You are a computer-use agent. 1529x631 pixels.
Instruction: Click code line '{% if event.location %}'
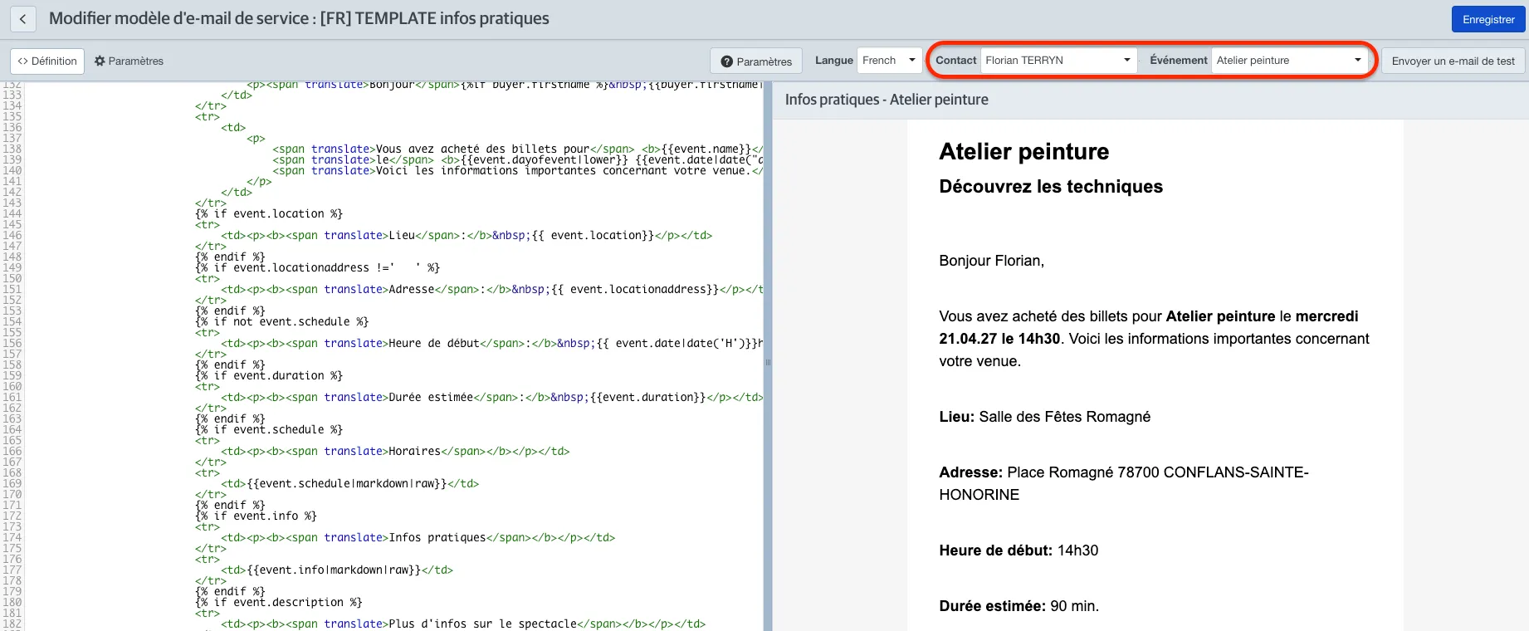click(x=269, y=214)
